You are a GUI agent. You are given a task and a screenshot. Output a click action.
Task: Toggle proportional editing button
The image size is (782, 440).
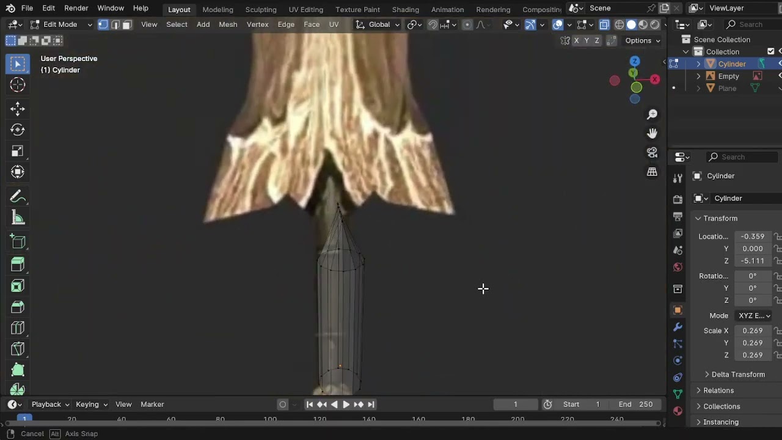tap(467, 24)
